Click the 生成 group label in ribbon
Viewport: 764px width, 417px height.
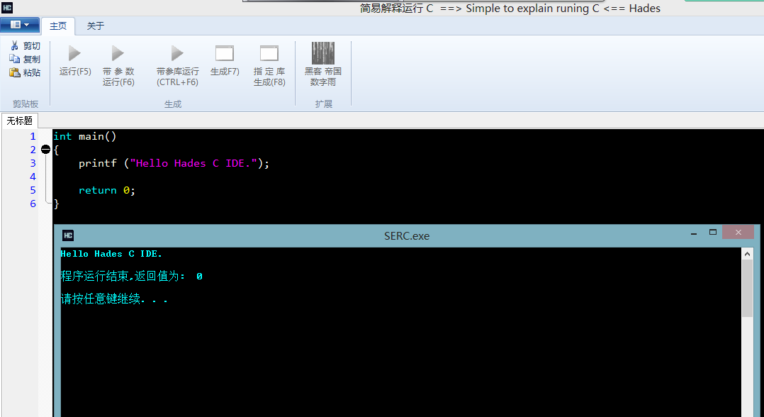[x=173, y=104]
